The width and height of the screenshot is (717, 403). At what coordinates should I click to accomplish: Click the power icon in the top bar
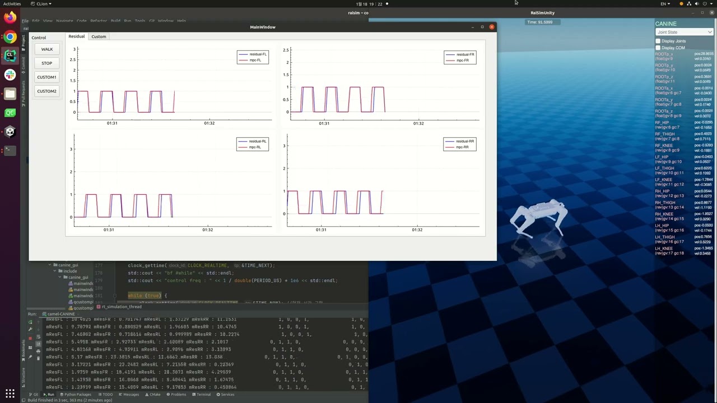click(705, 3)
